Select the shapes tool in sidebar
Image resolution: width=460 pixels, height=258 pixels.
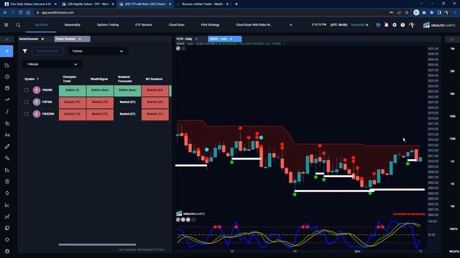7,123
